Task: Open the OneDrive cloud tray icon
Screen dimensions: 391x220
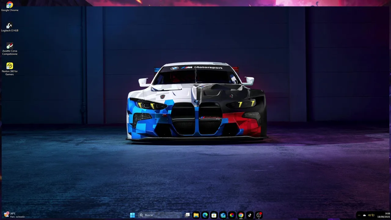Action: tap(364, 215)
